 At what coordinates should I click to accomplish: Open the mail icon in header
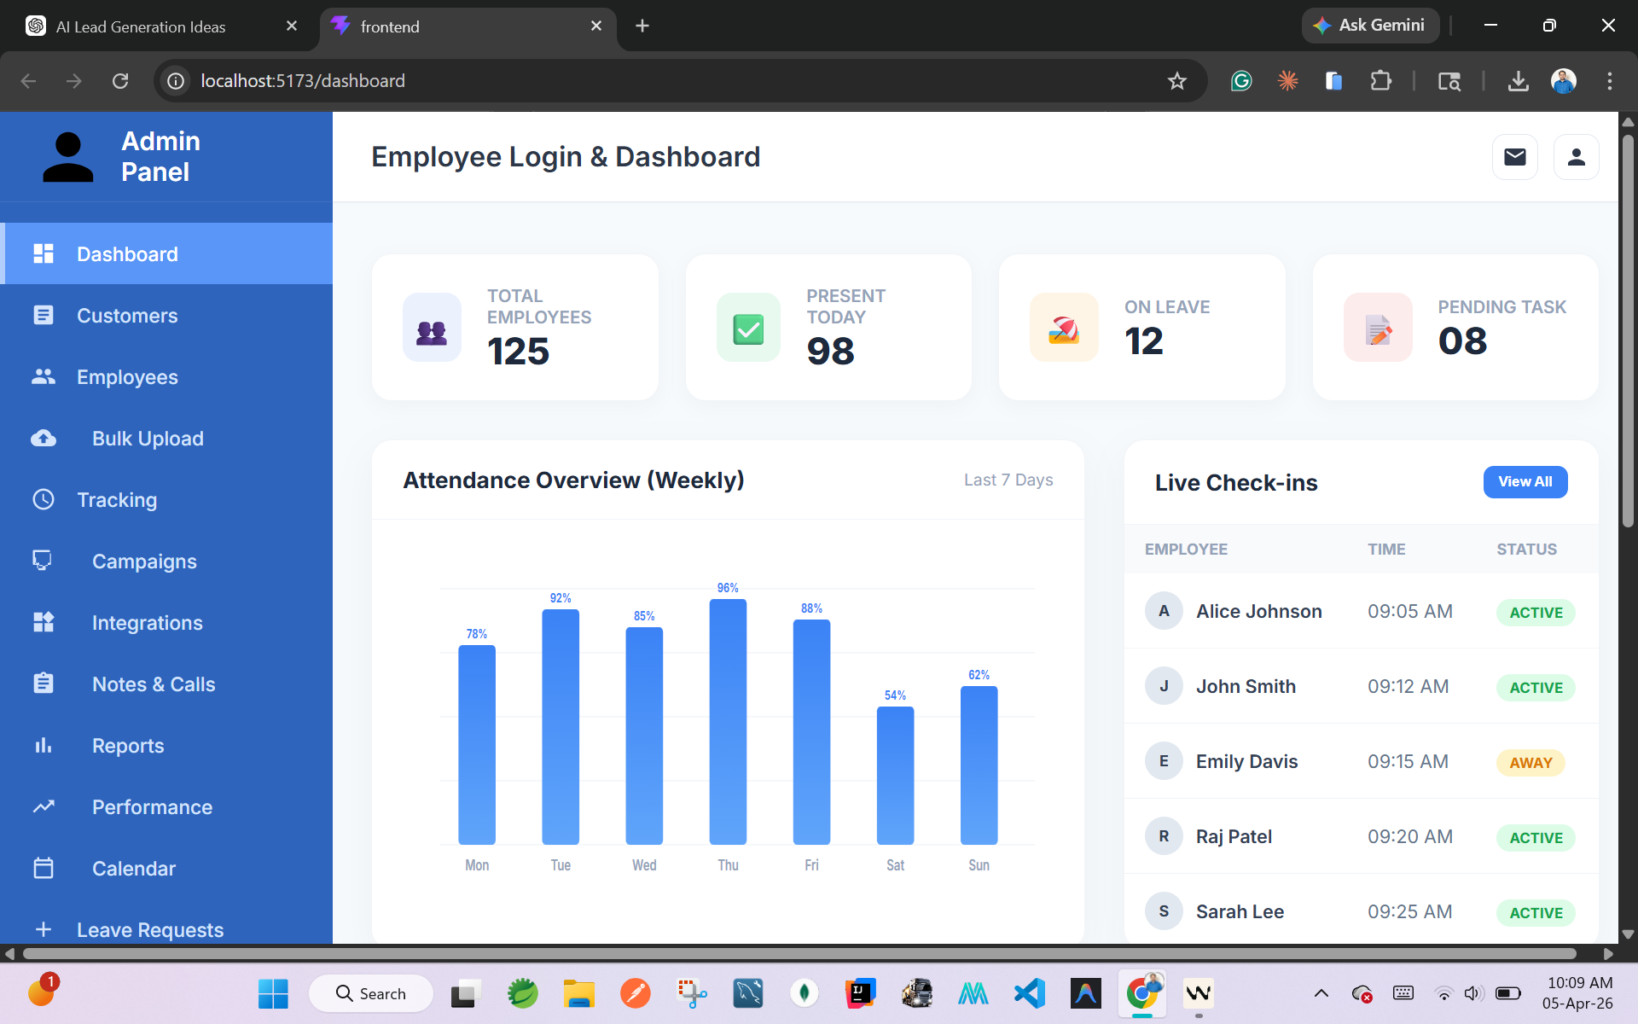pyautogui.click(x=1514, y=157)
